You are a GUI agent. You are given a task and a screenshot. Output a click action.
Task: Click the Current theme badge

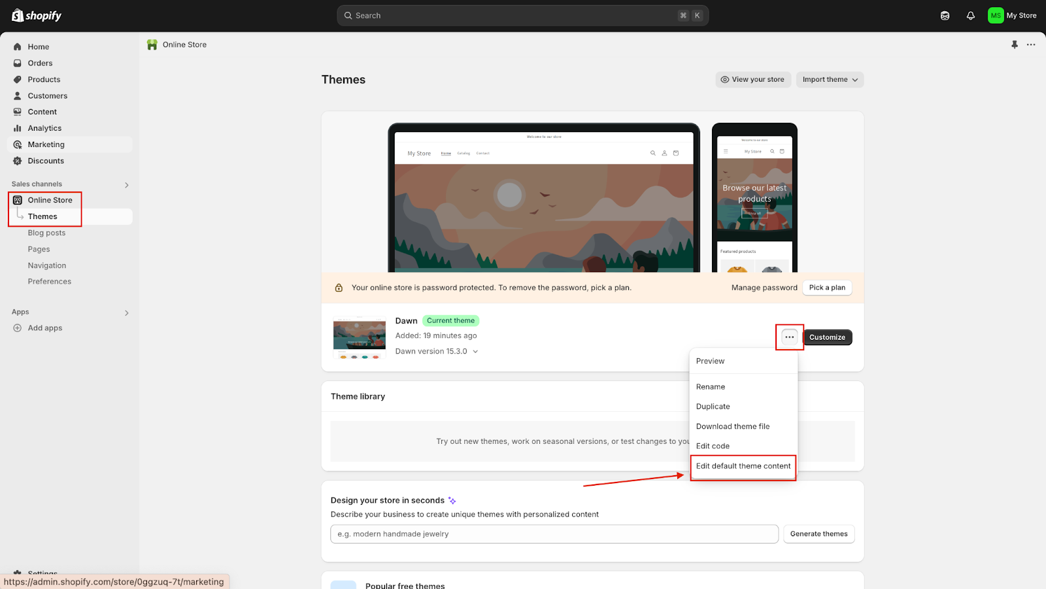coord(450,321)
